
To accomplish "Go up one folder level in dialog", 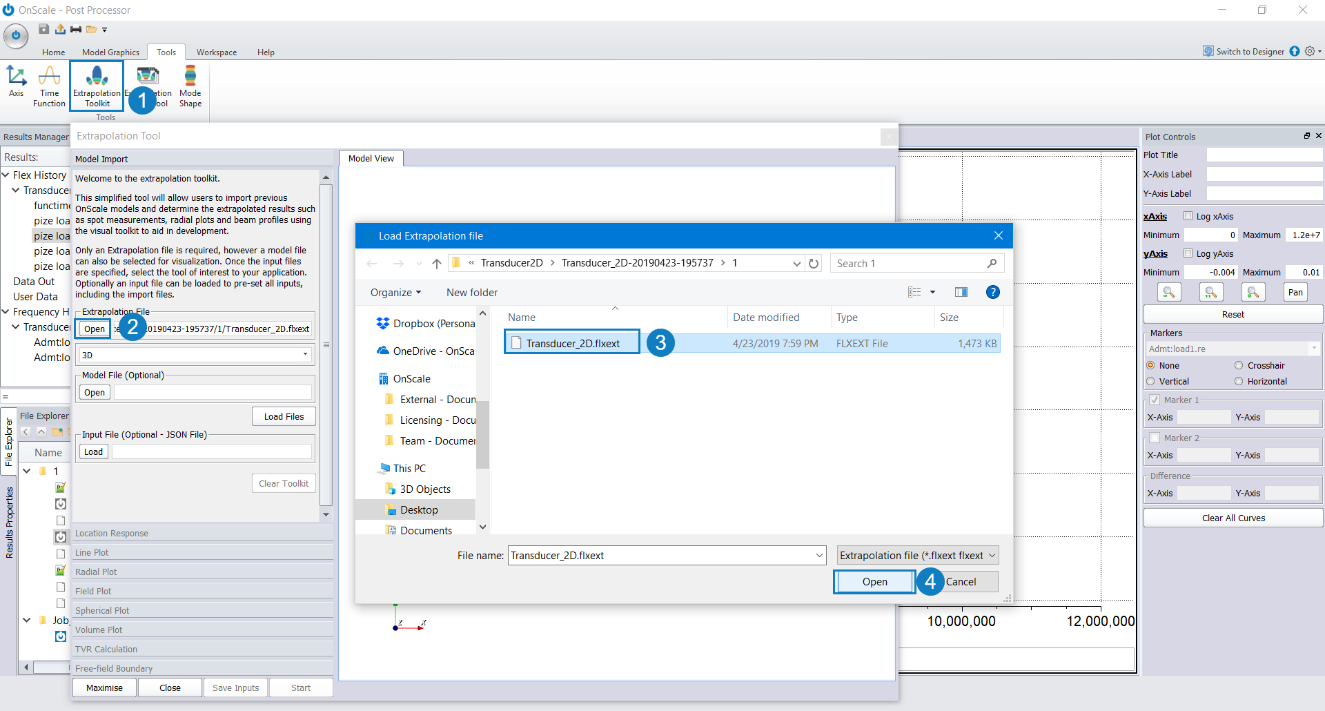I will (x=436, y=264).
